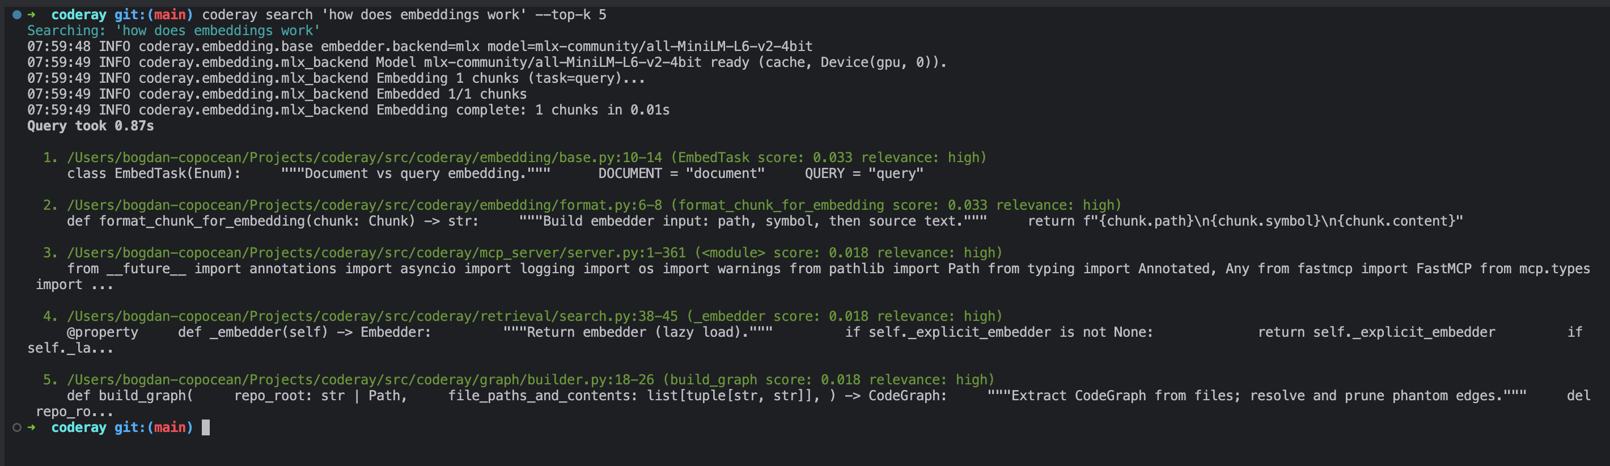The width and height of the screenshot is (1610, 466).
Task: Click the hollow status circle on last prompt
Action: [17, 428]
